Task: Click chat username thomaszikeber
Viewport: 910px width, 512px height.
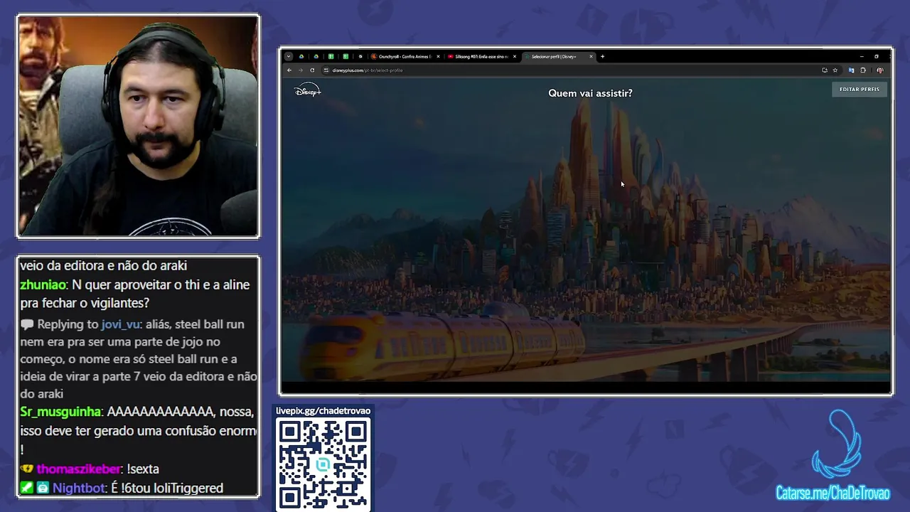Action: point(79,469)
